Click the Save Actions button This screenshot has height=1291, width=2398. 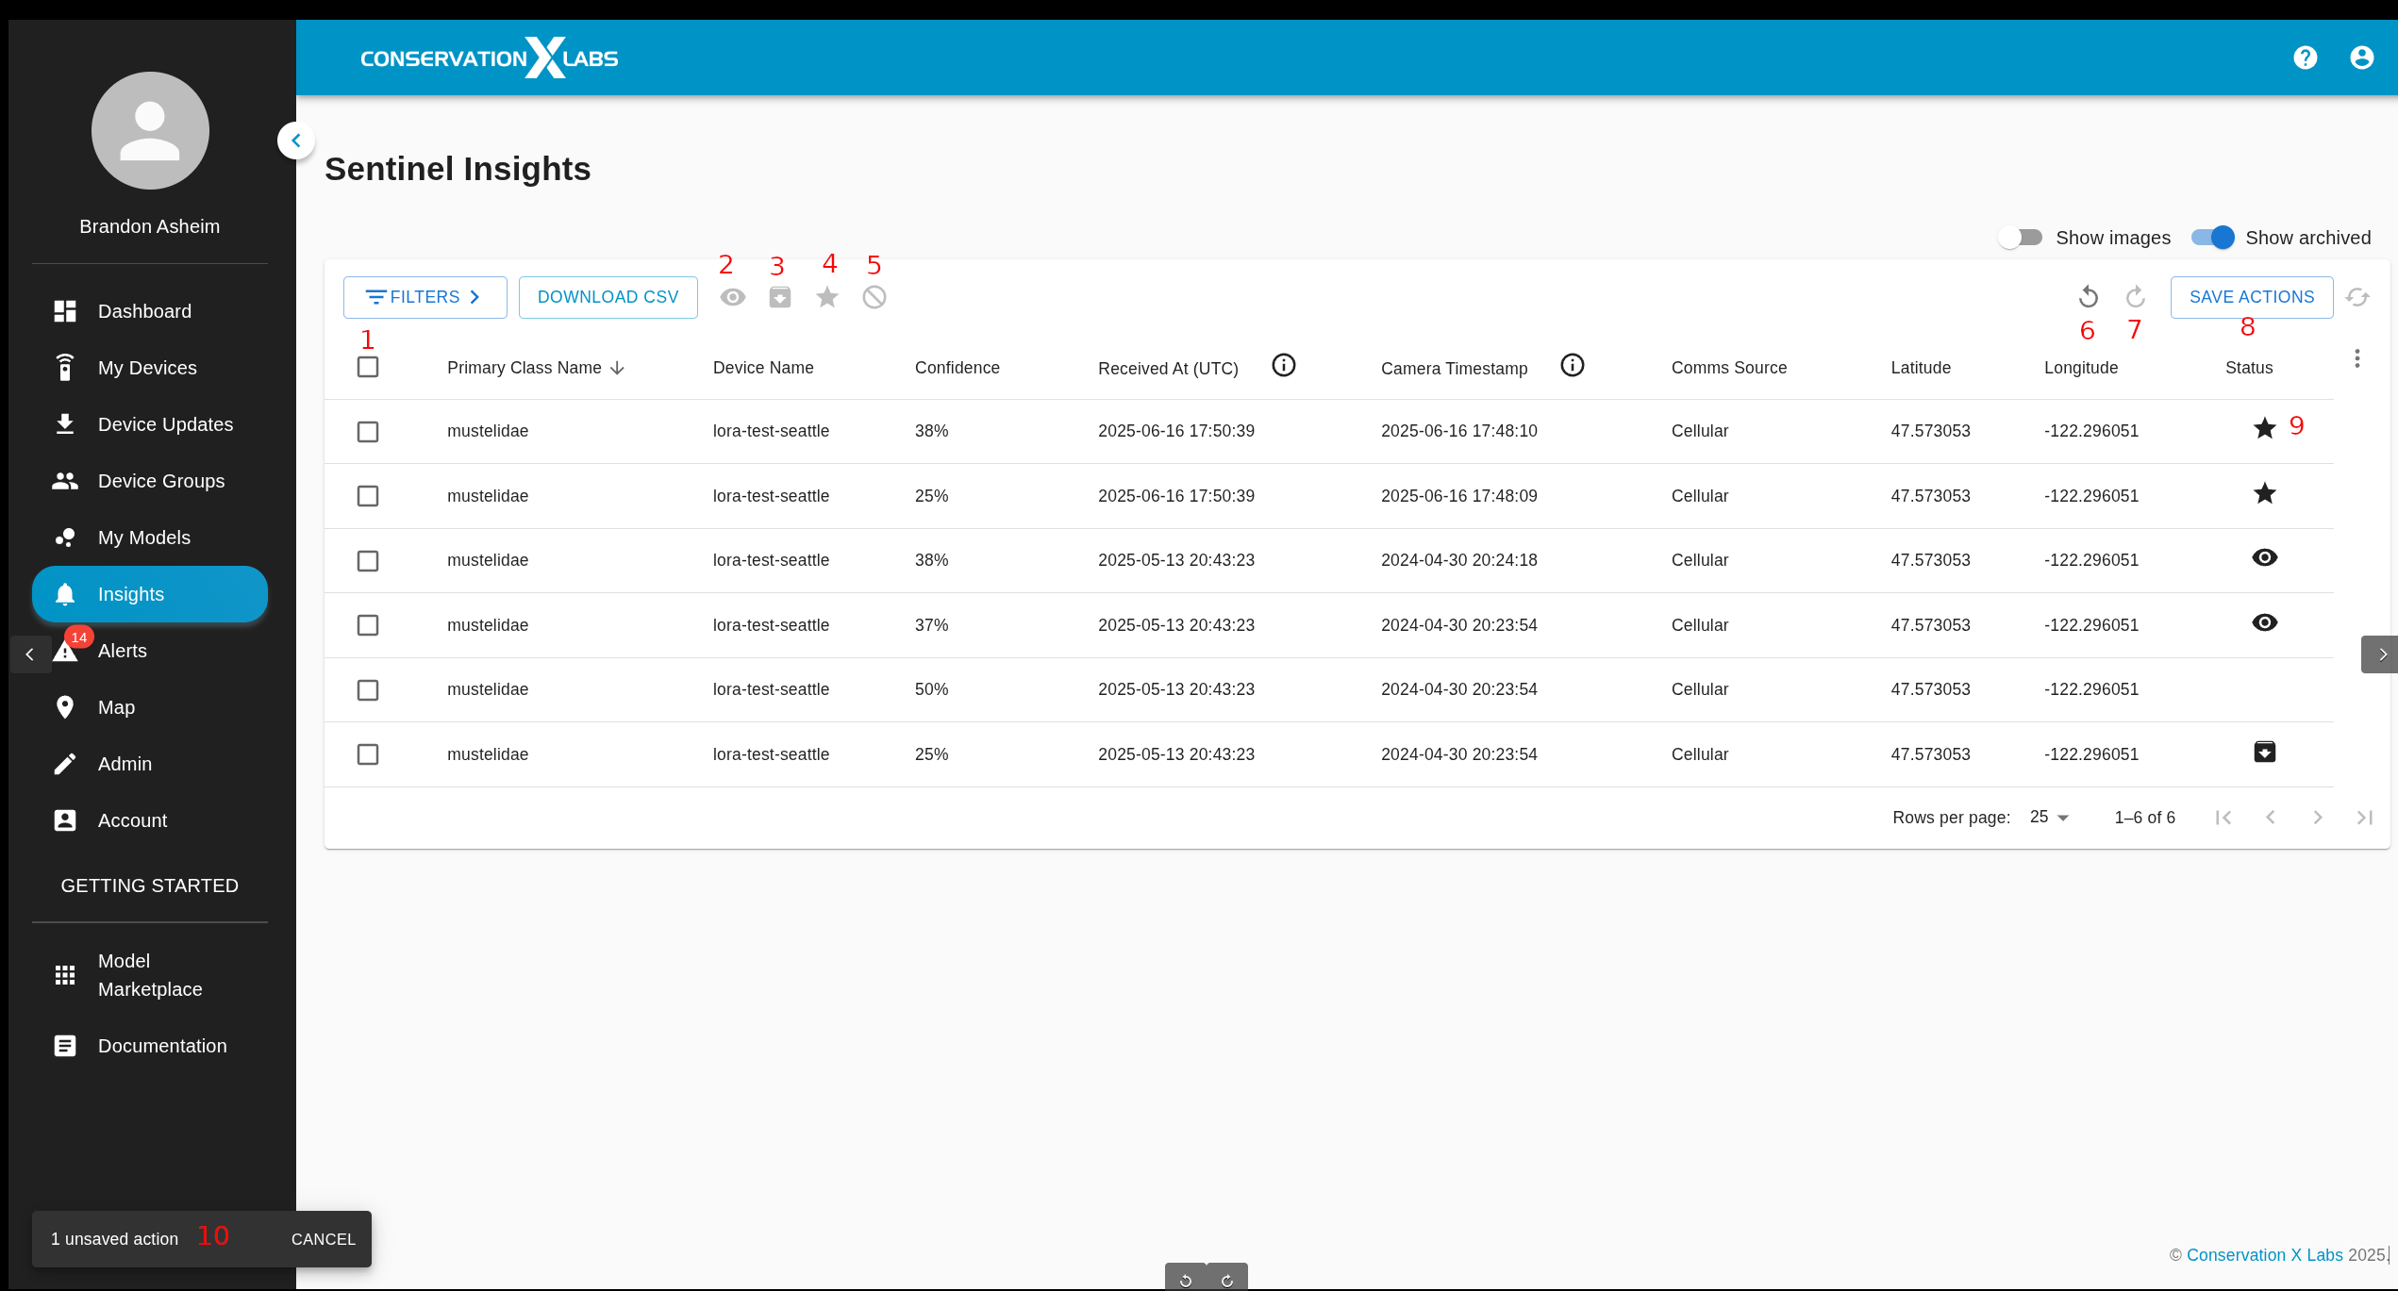click(x=2251, y=297)
